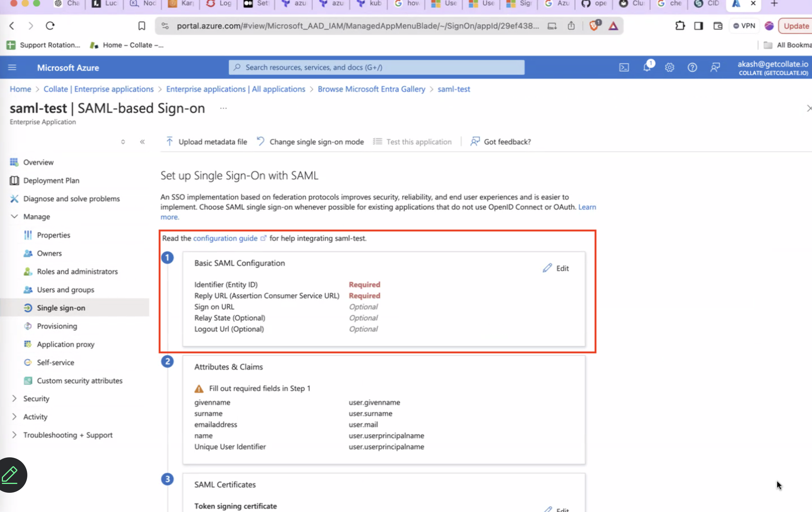Open the configuration guide link
Image resolution: width=812 pixels, height=512 pixels.
tap(225, 238)
